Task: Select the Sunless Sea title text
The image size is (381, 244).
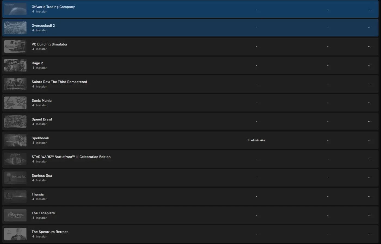Action: (42, 176)
